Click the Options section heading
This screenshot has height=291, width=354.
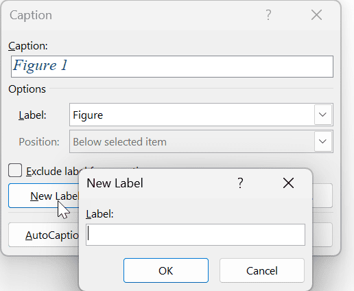[x=27, y=89]
